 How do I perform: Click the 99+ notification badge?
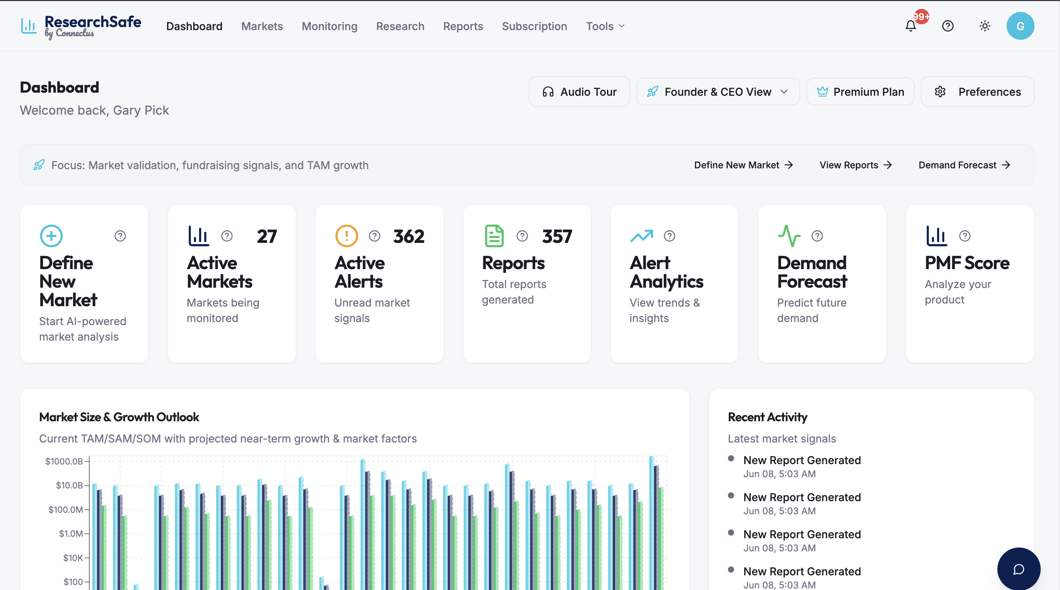[921, 17]
